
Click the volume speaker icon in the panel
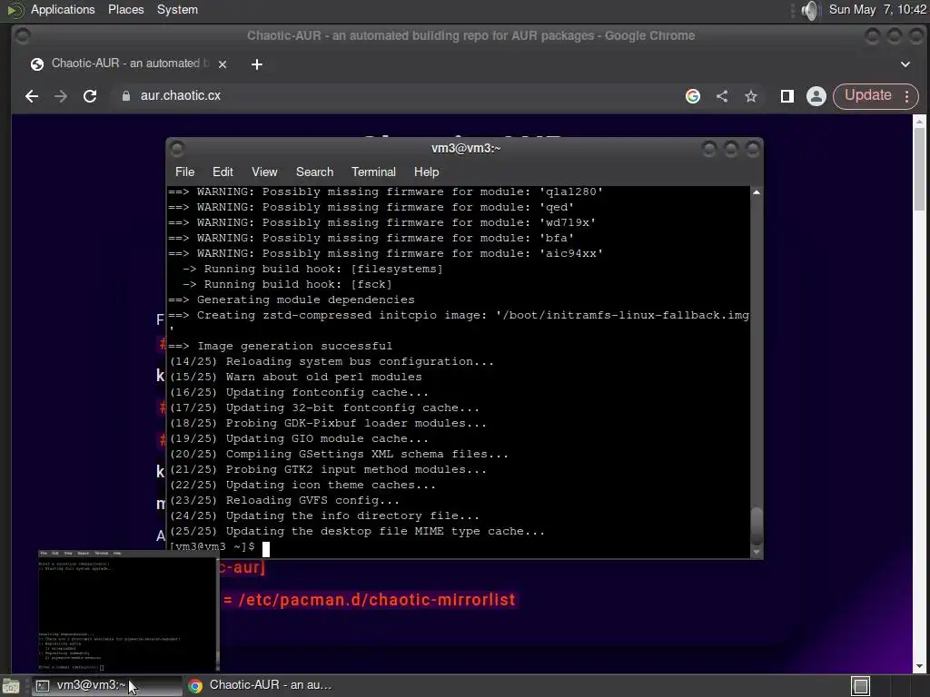pos(810,10)
